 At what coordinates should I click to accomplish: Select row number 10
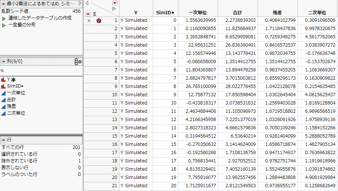pyautogui.click(x=115, y=95)
